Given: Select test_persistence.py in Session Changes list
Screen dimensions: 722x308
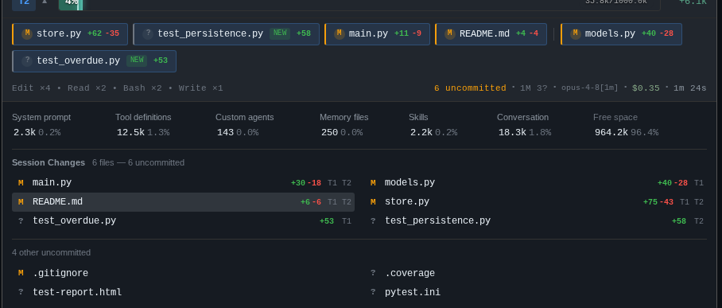Looking at the screenshot, I should click(x=535, y=221).
